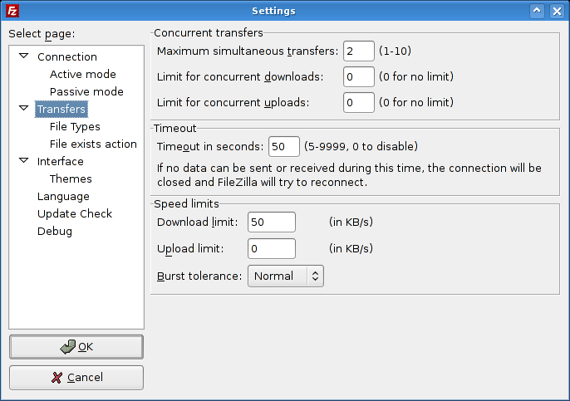This screenshot has width=570, height=401.
Task: Open the File exists action page
Action: click(93, 144)
